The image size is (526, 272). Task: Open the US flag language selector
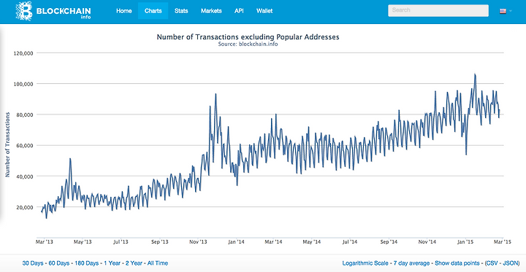pyautogui.click(x=503, y=11)
